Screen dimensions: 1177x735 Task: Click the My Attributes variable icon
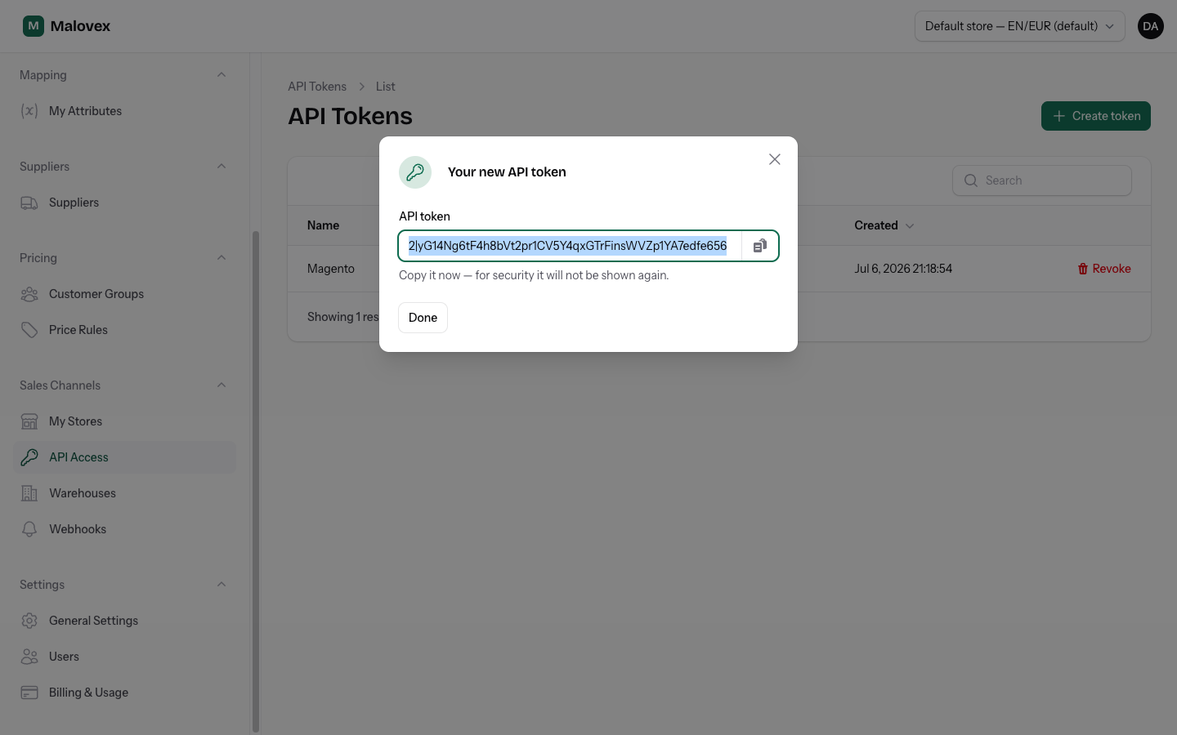(29, 111)
